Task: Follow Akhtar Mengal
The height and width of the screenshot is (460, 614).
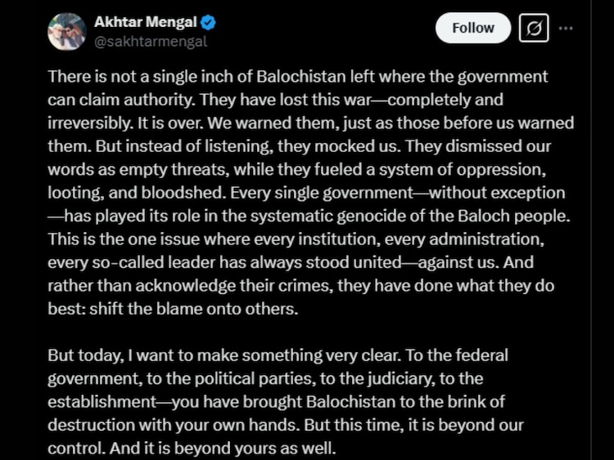Action: tap(473, 28)
